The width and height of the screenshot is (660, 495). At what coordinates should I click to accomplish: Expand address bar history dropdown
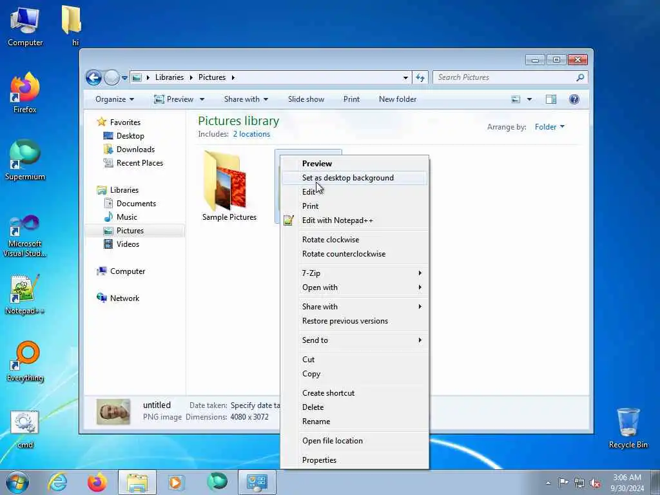[x=405, y=77]
